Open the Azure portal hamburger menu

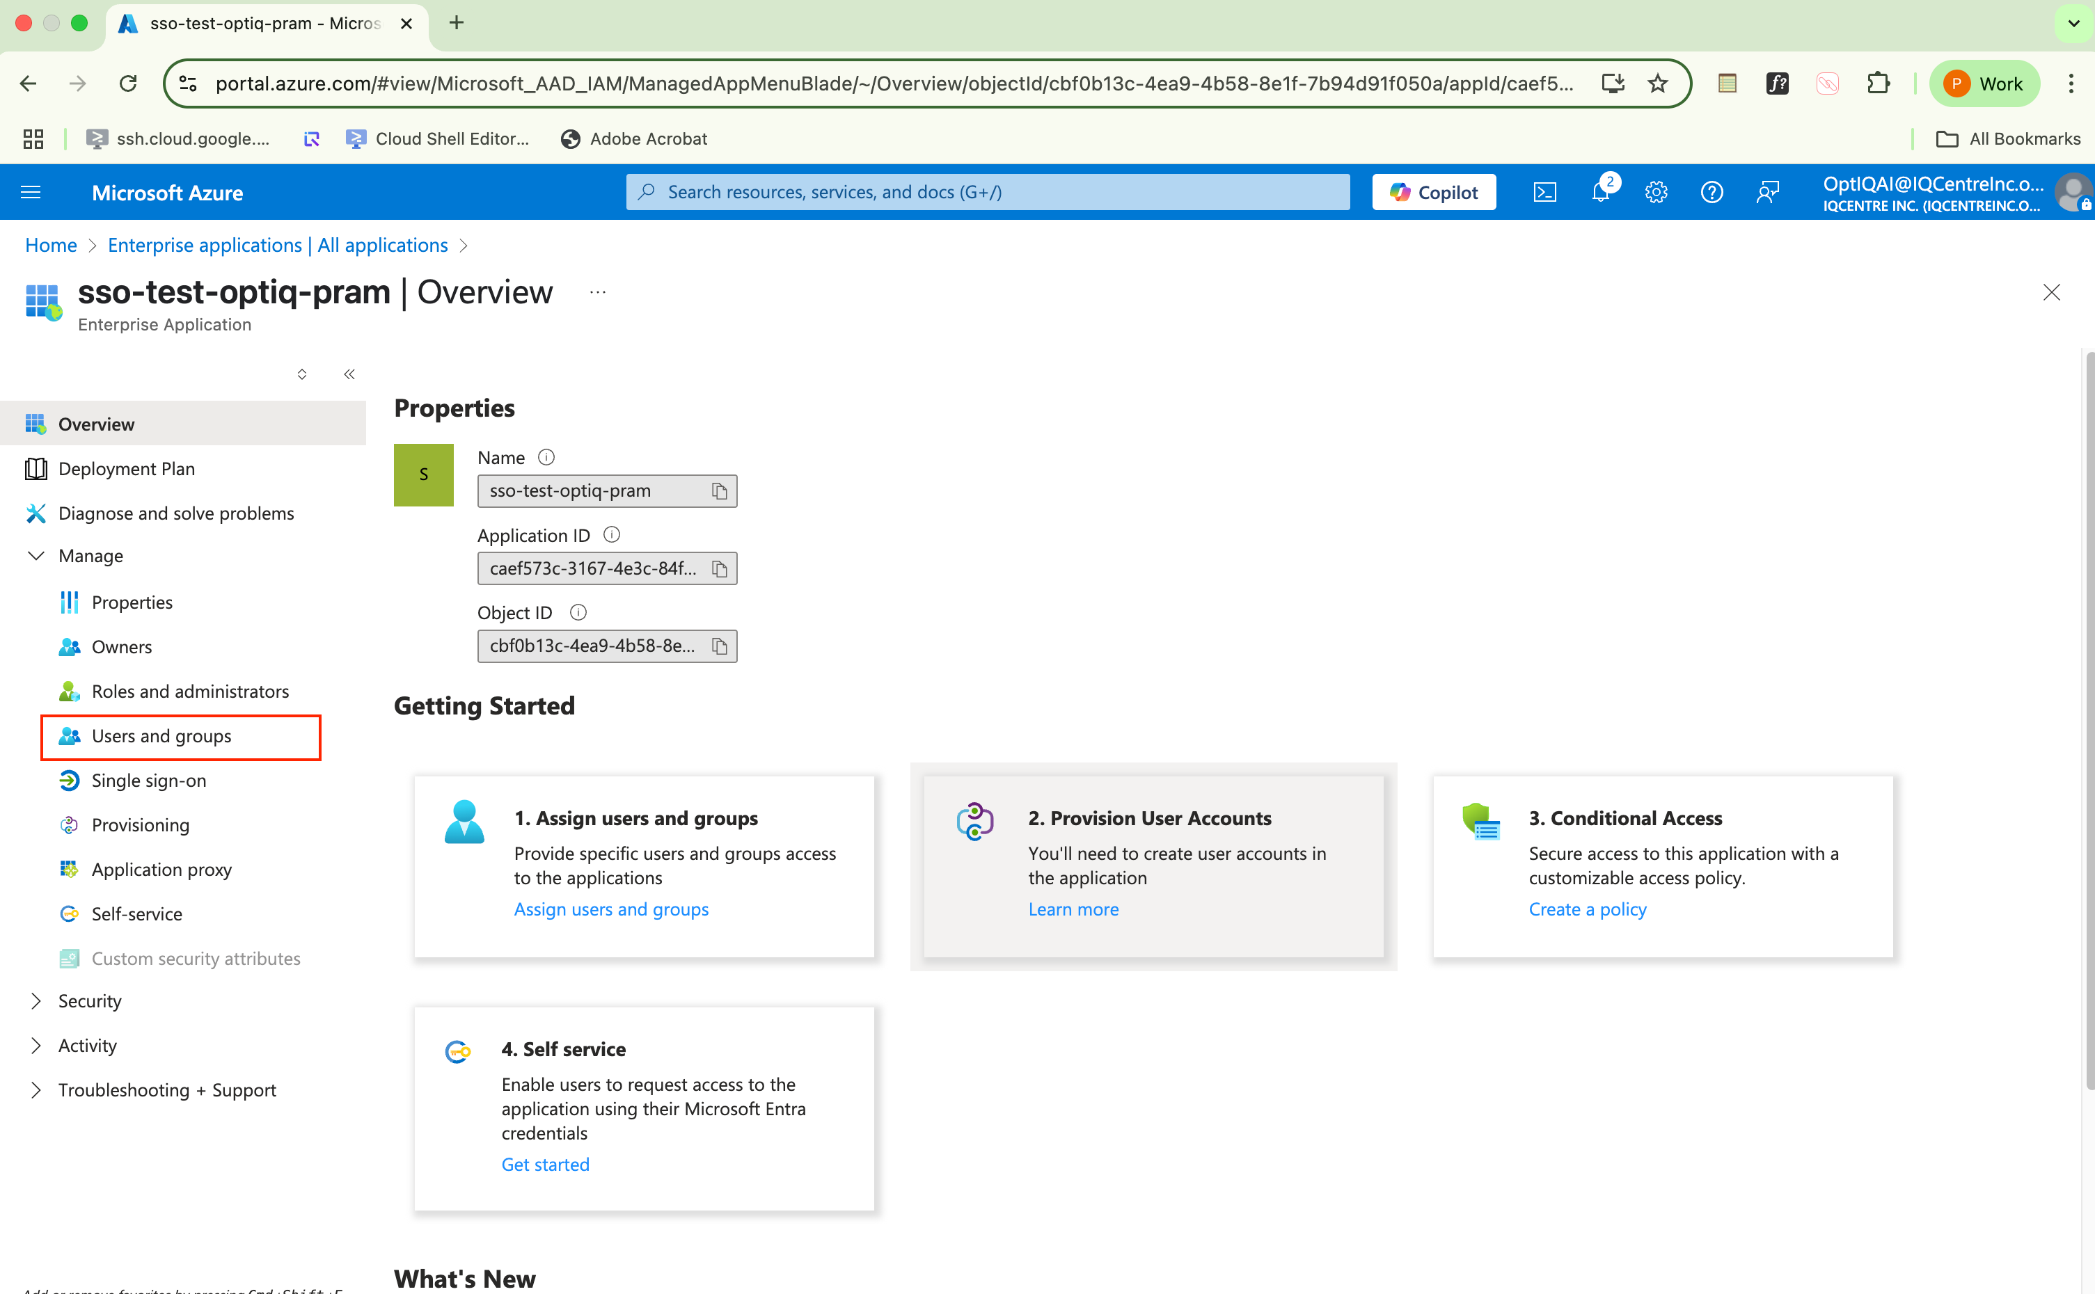[x=31, y=193]
